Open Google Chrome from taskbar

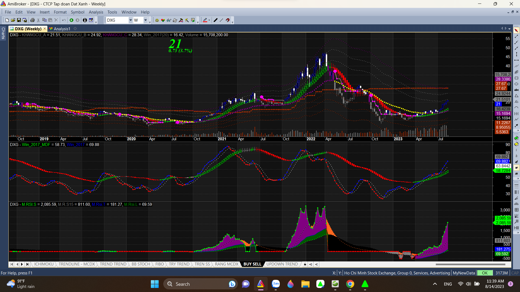click(x=350, y=284)
